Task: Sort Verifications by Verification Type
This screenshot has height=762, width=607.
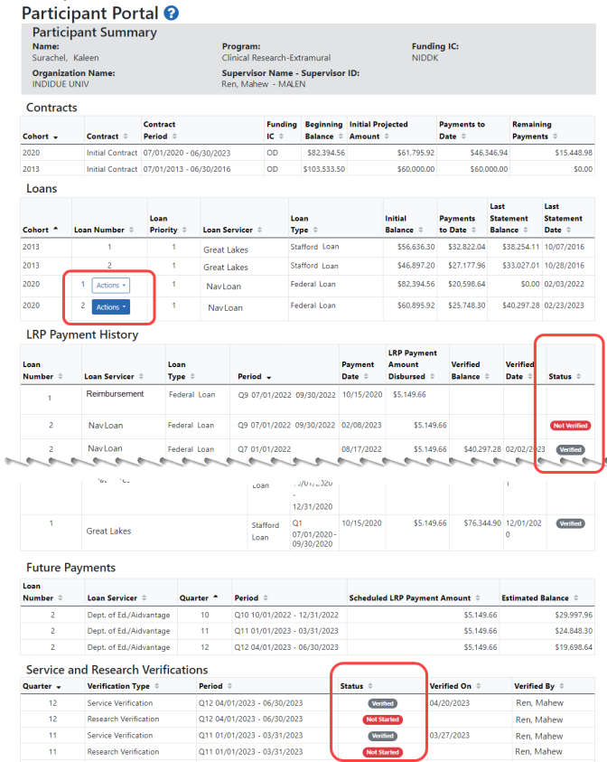Action: (x=124, y=686)
